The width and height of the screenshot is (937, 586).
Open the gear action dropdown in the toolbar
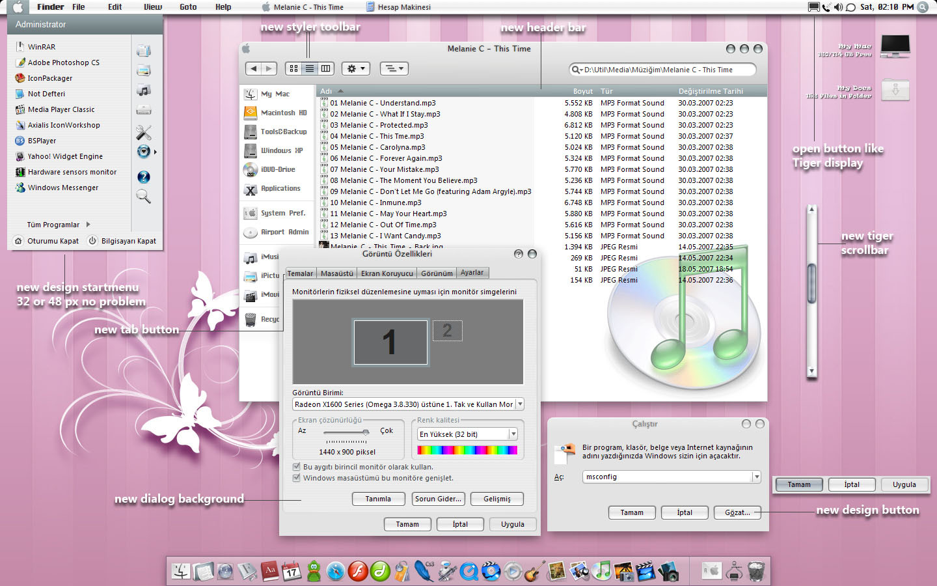point(356,68)
